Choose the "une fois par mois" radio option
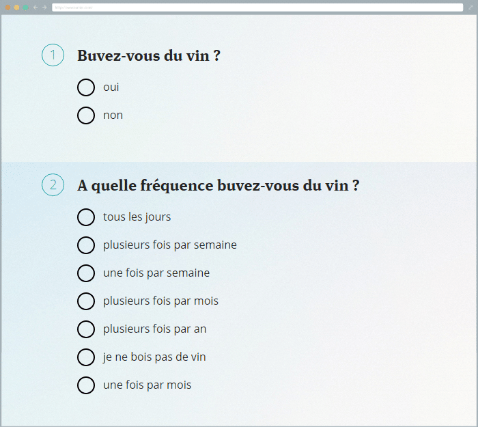This screenshot has height=427, width=478. 86,385
